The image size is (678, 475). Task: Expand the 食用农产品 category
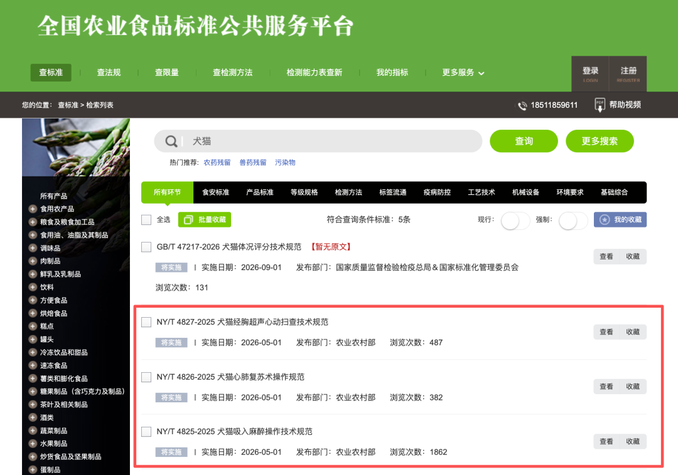pos(33,209)
